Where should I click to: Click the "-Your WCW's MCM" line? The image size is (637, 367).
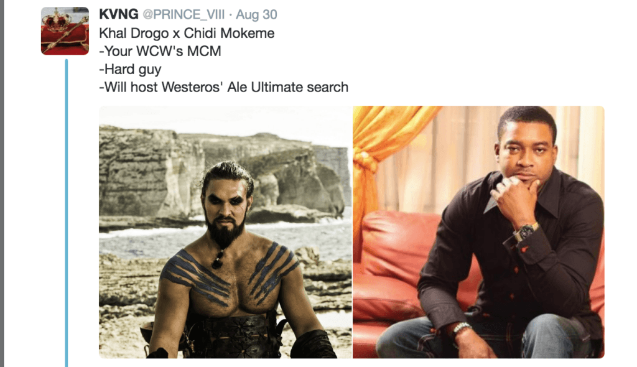click(x=160, y=51)
